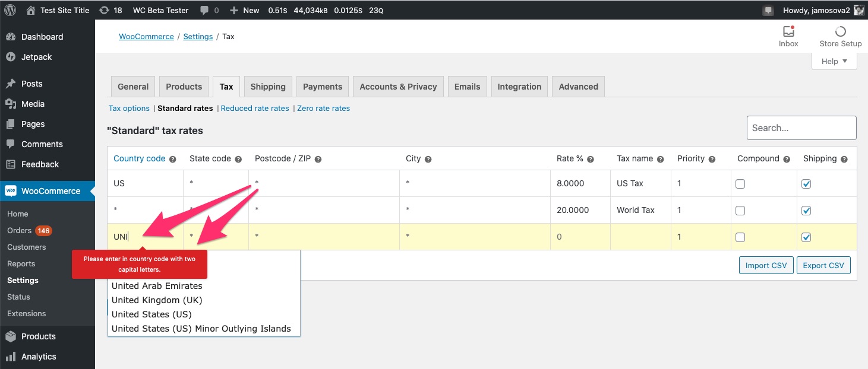Viewport: 868px width, 369px height.
Task: Click the Export CSV button
Action: point(823,265)
